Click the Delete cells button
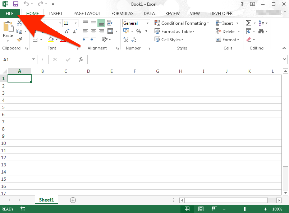Image resolution: width=289 pixels, height=213 pixels. 225,32
